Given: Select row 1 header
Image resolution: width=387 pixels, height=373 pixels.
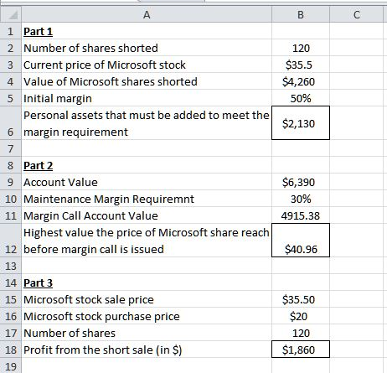Looking at the screenshot, I should tap(11, 31).
